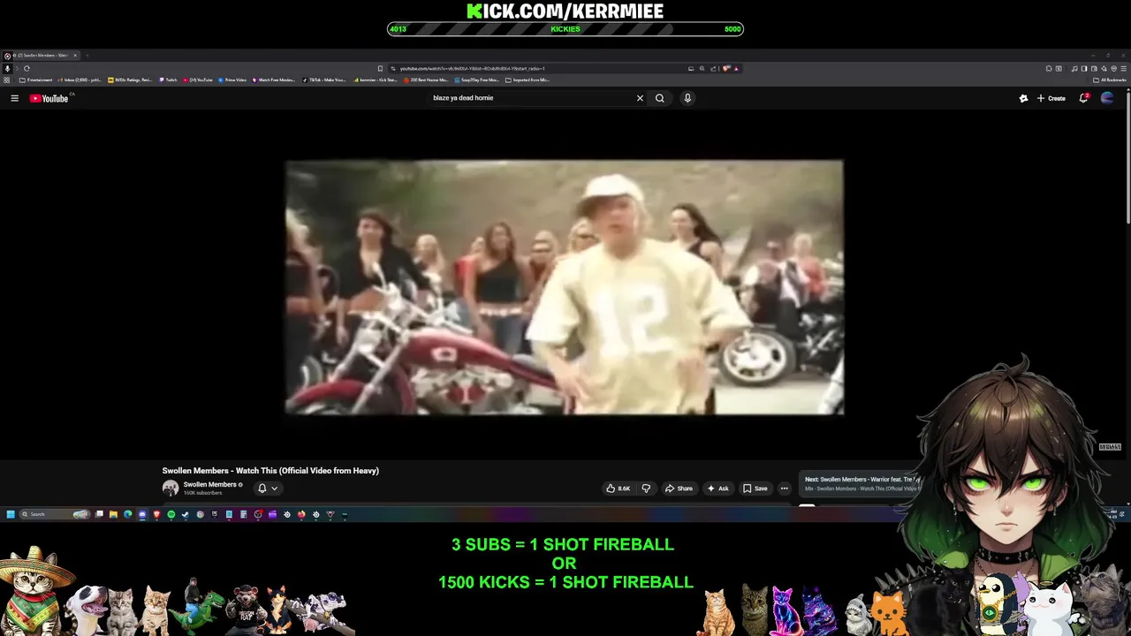Close the Swollen Members browser tab
Image resolution: width=1131 pixels, height=636 pixels.
pyautogui.click(x=75, y=56)
